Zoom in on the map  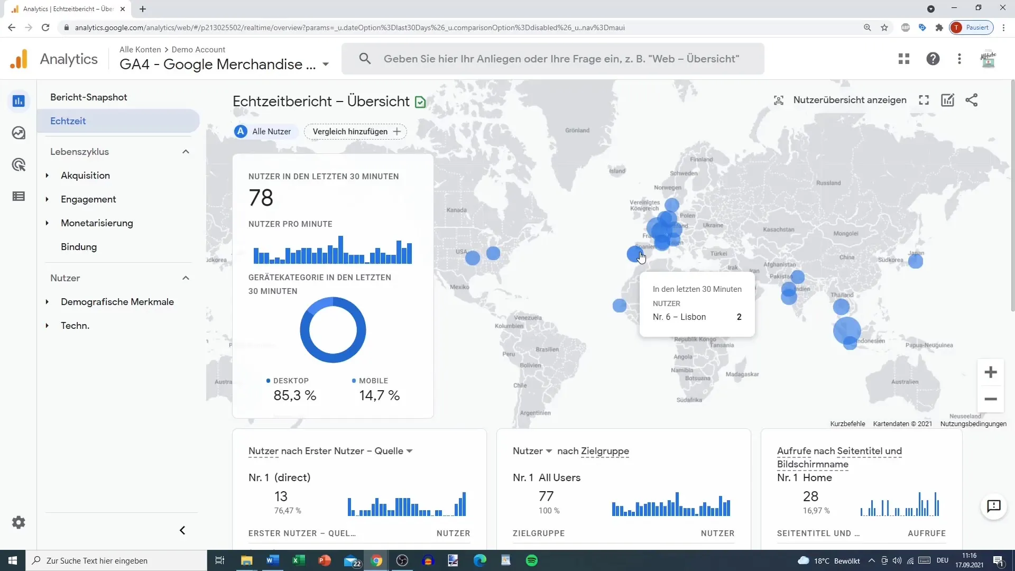pyautogui.click(x=991, y=372)
